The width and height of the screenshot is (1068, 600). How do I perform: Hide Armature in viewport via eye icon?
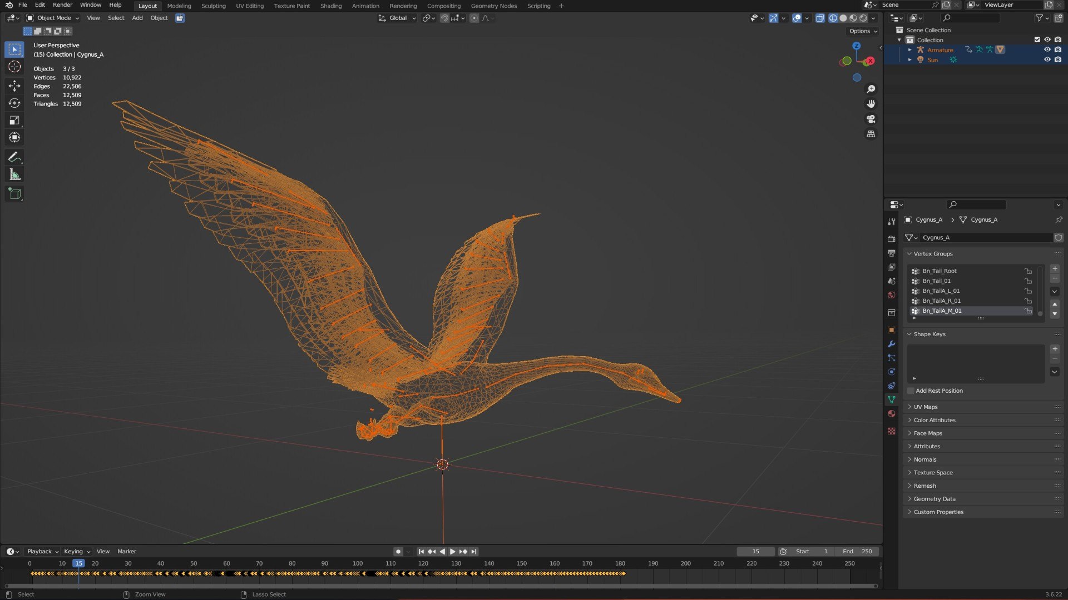pos(1047,49)
